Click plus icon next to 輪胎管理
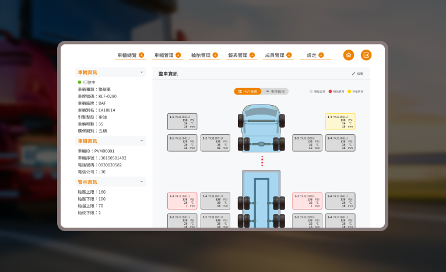This screenshot has height=272, width=446. (215, 55)
